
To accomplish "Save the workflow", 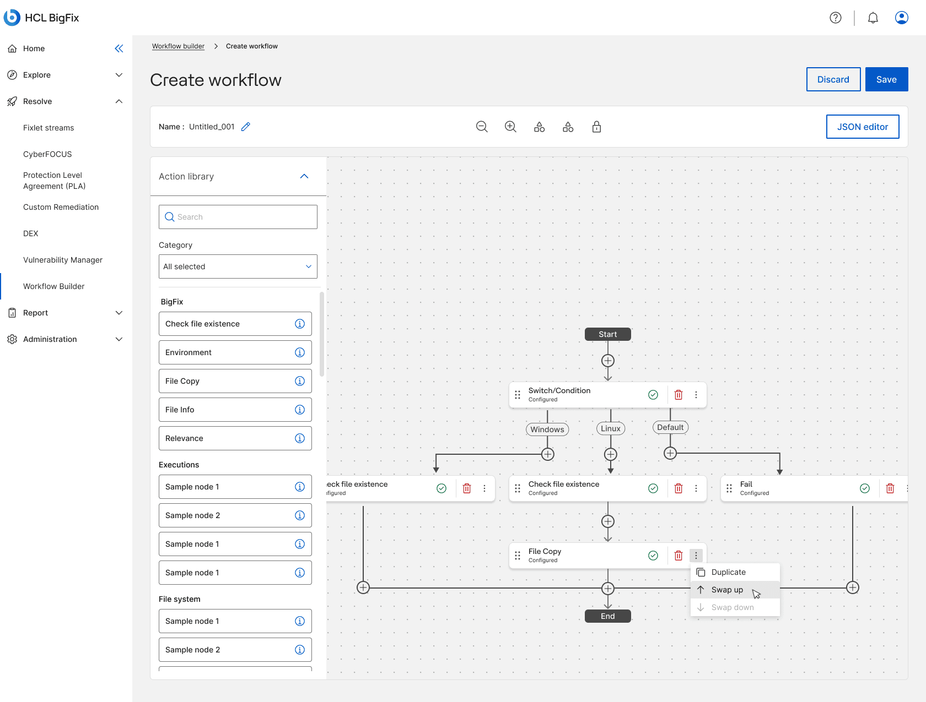I will pyautogui.click(x=887, y=79).
